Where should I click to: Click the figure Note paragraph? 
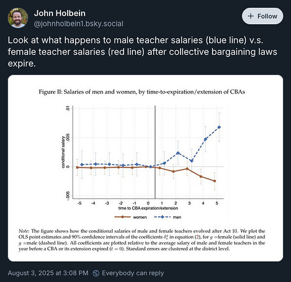point(142,240)
